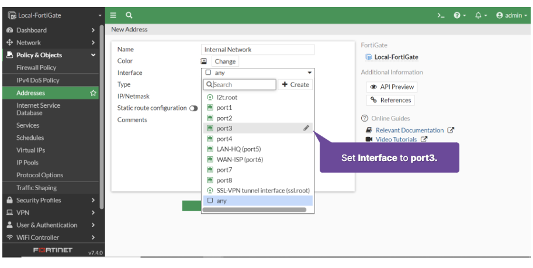This screenshot has height=268, width=533.
Task: Open the Virtual IPs page
Action: point(30,150)
